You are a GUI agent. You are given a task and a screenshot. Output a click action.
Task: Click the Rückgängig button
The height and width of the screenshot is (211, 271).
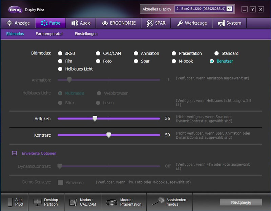[241, 202]
